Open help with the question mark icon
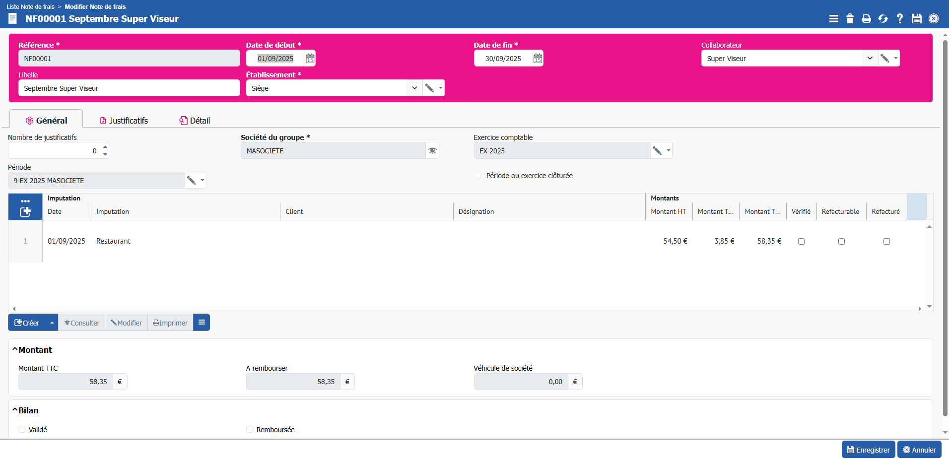The height and width of the screenshot is (459, 949). click(899, 18)
